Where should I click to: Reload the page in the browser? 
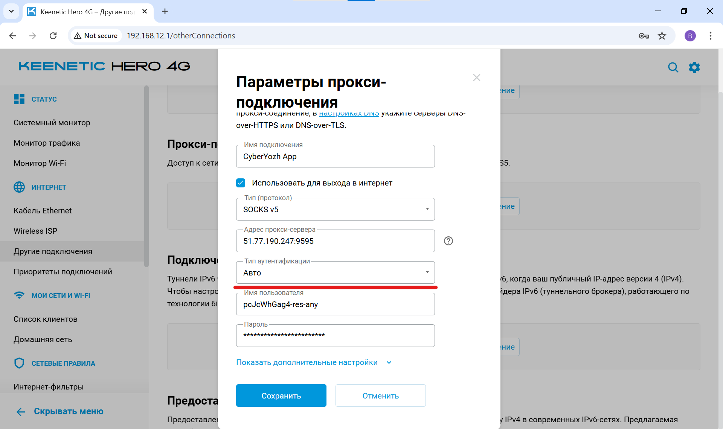[x=53, y=35]
